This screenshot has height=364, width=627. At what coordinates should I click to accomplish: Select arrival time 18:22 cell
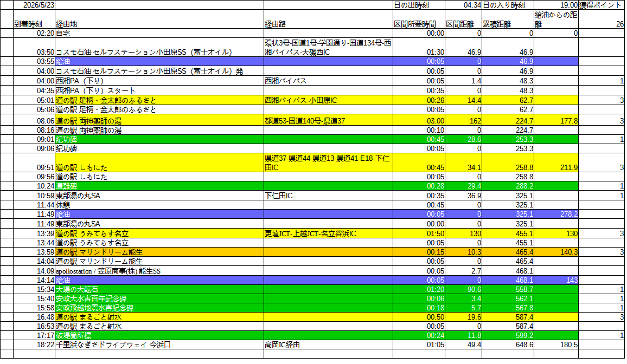pyautogui.click(x=34, y=344)
